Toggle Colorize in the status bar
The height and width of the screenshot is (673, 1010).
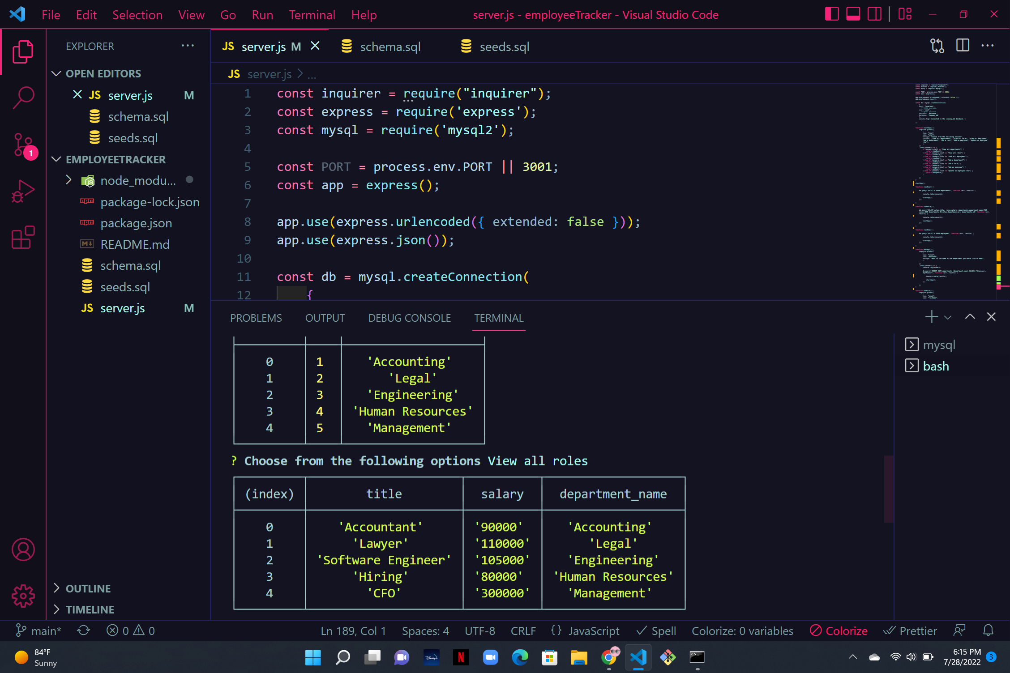coord(839,630)
